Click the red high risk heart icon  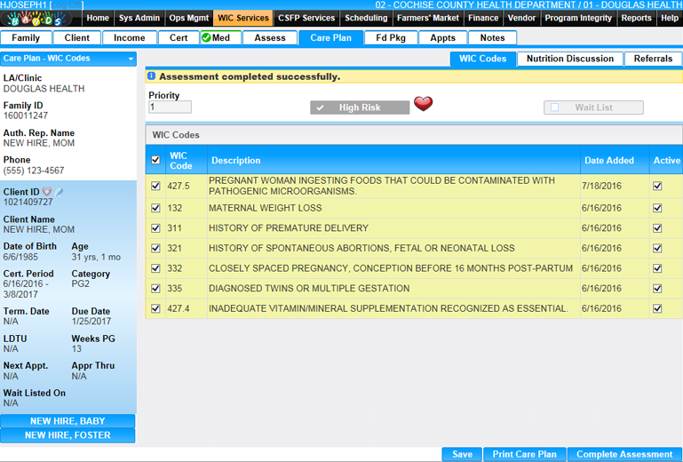[x=423, y=105]
